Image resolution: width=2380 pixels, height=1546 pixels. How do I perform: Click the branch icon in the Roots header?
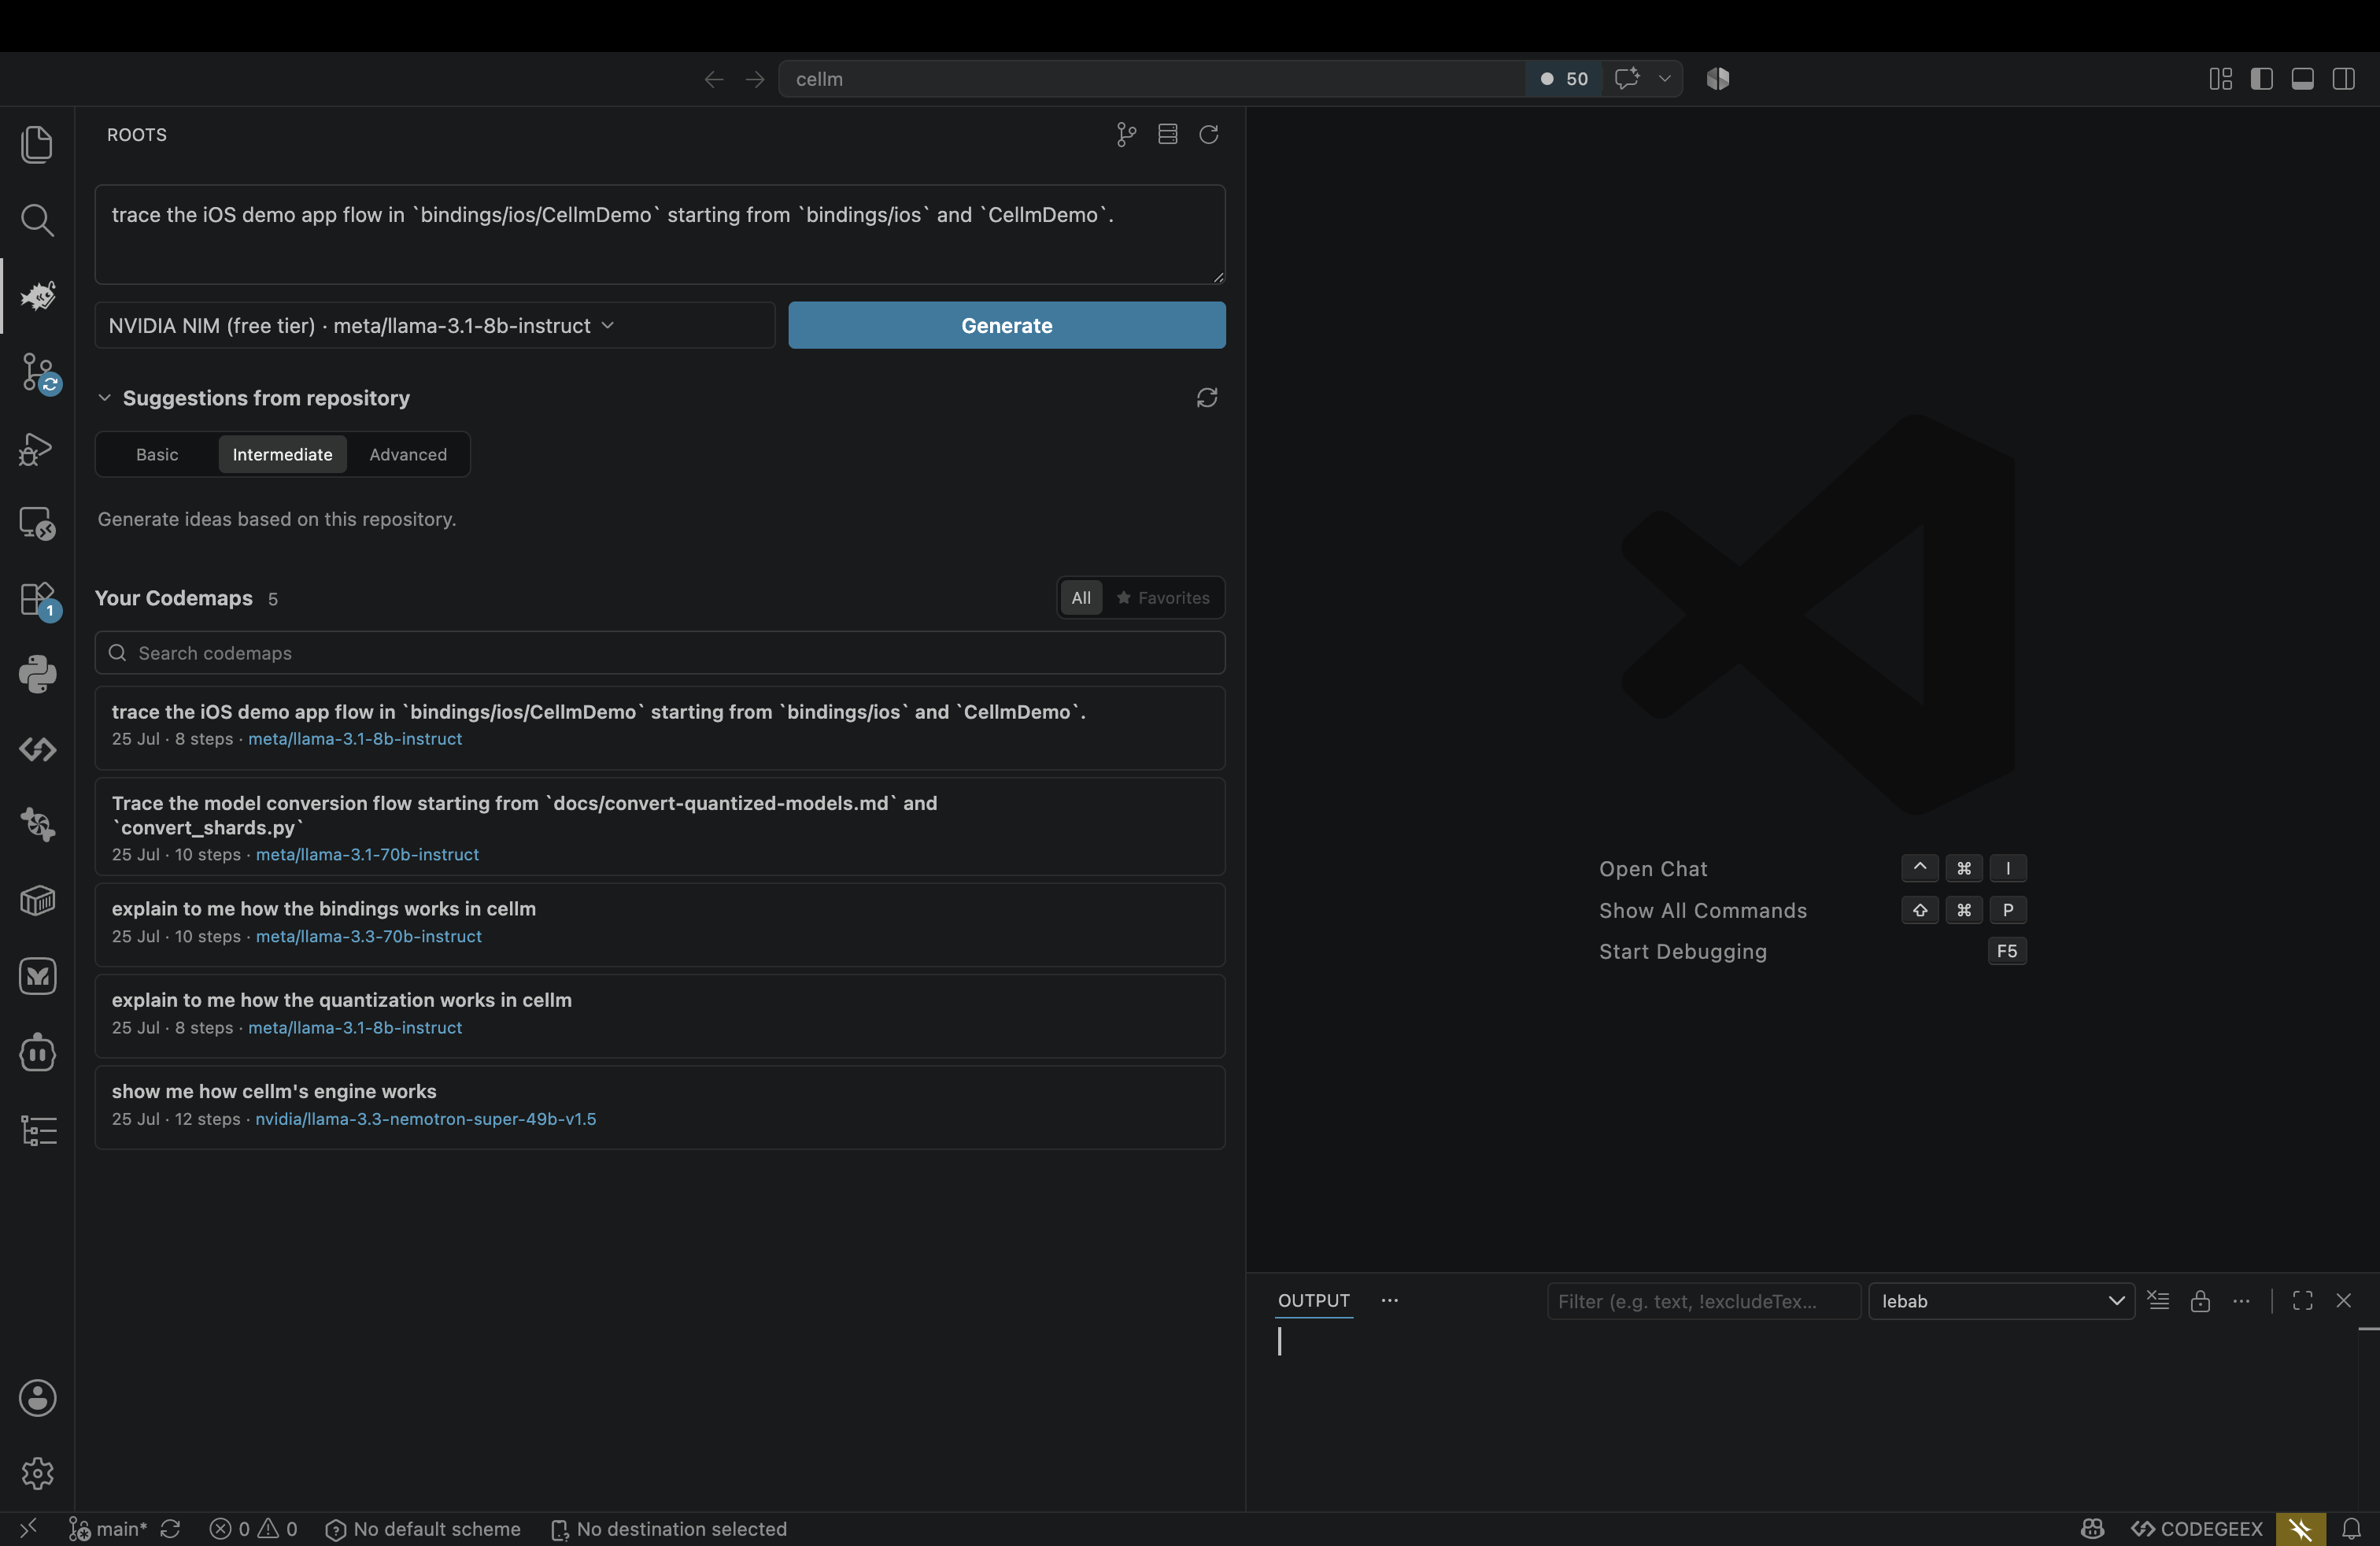[x=1126, y=135]
